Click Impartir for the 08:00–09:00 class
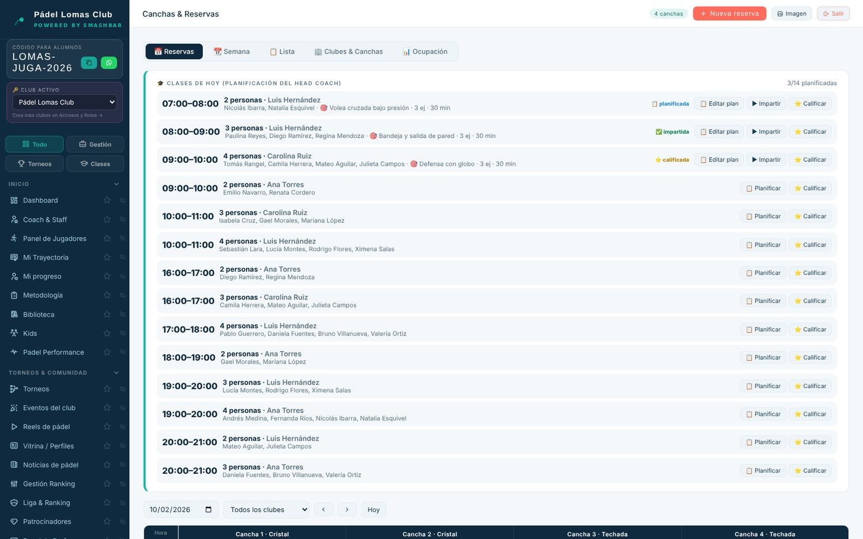This screenshot has width=863, height=539. coord(766,132)
